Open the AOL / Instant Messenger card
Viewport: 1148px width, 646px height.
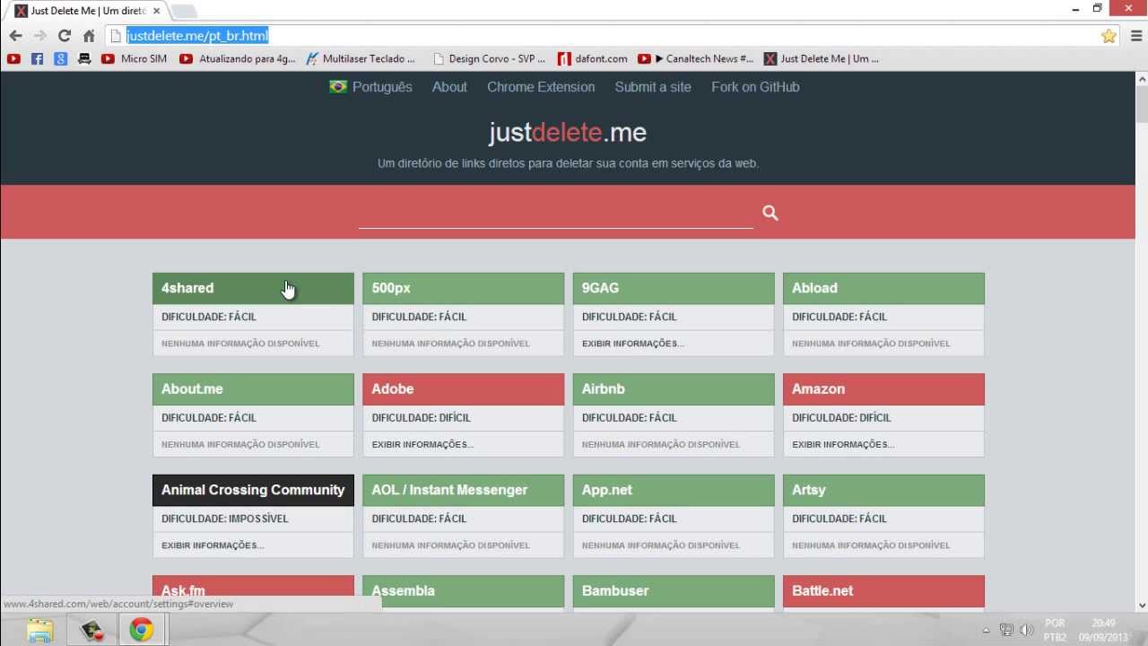(x=464, y=490)
